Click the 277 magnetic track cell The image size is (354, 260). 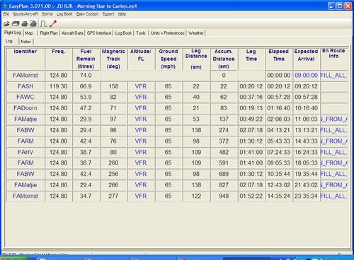113,196
